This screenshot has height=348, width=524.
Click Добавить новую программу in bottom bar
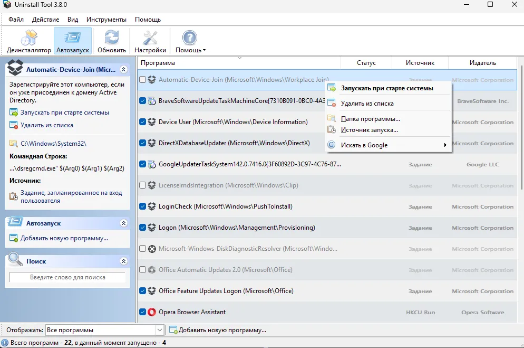[x=222, y=330]
